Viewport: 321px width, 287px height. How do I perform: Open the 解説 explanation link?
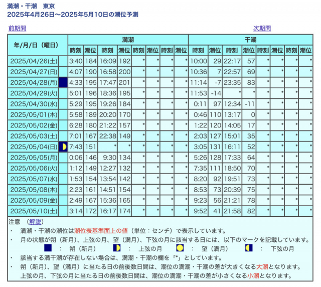pyautogui.click(x=35, y=221)
